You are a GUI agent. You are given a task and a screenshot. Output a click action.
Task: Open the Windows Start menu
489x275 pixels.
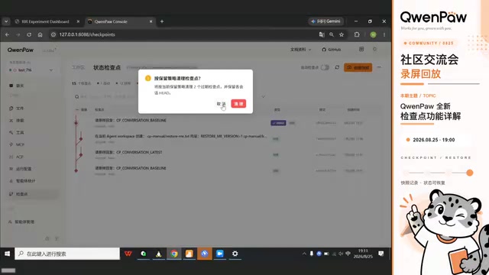click(7, 254)
